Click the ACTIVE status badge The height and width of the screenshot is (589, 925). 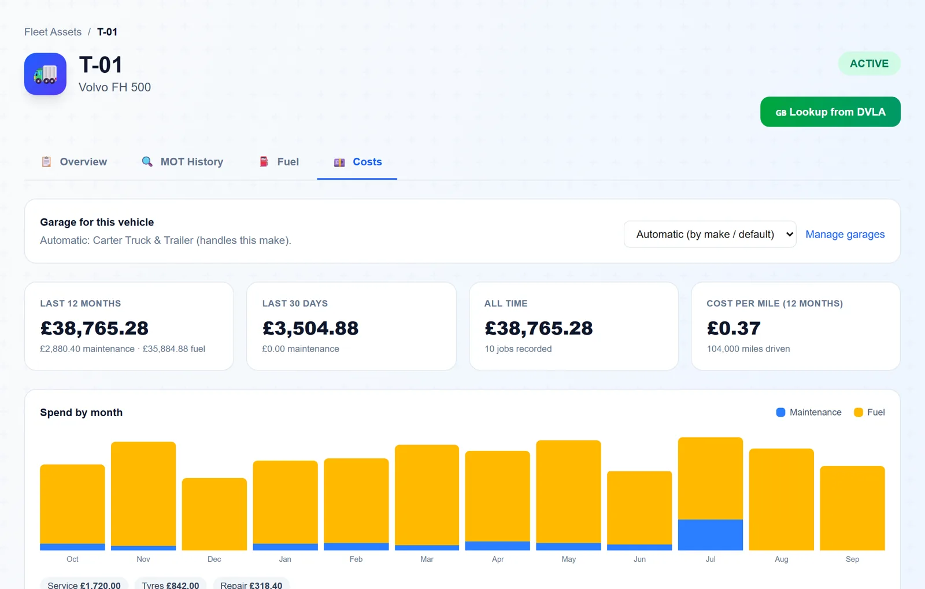coord(869,64)
